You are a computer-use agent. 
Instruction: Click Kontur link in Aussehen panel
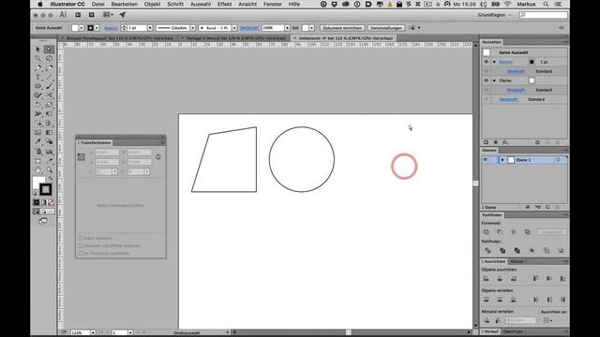(x=505, y=62)
